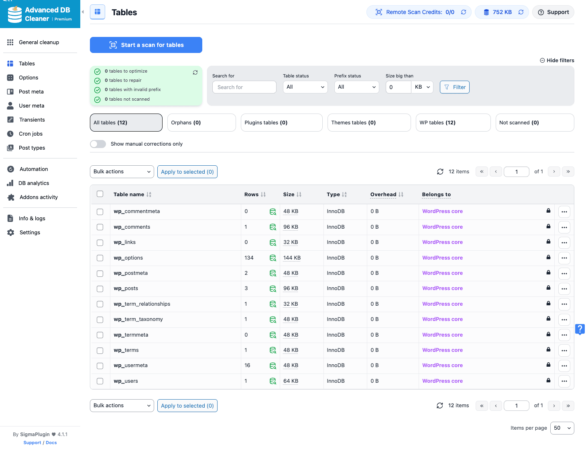Click the Search for input field

coord(244,87)
